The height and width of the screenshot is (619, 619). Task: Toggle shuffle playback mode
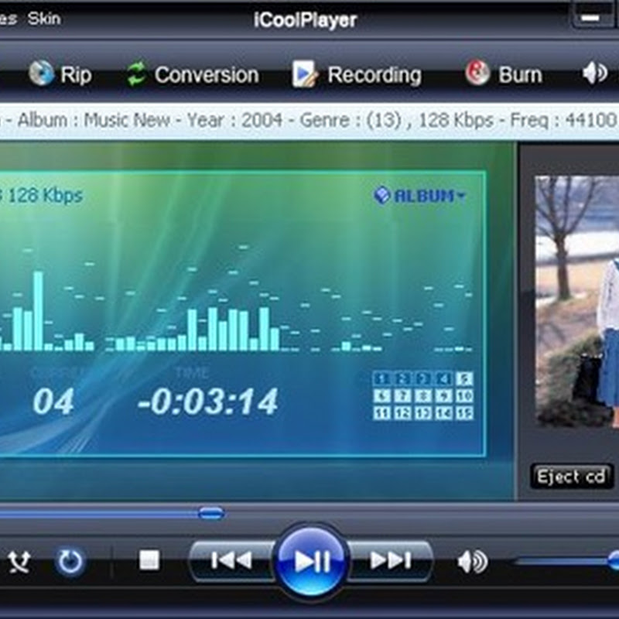coord(19,561)
